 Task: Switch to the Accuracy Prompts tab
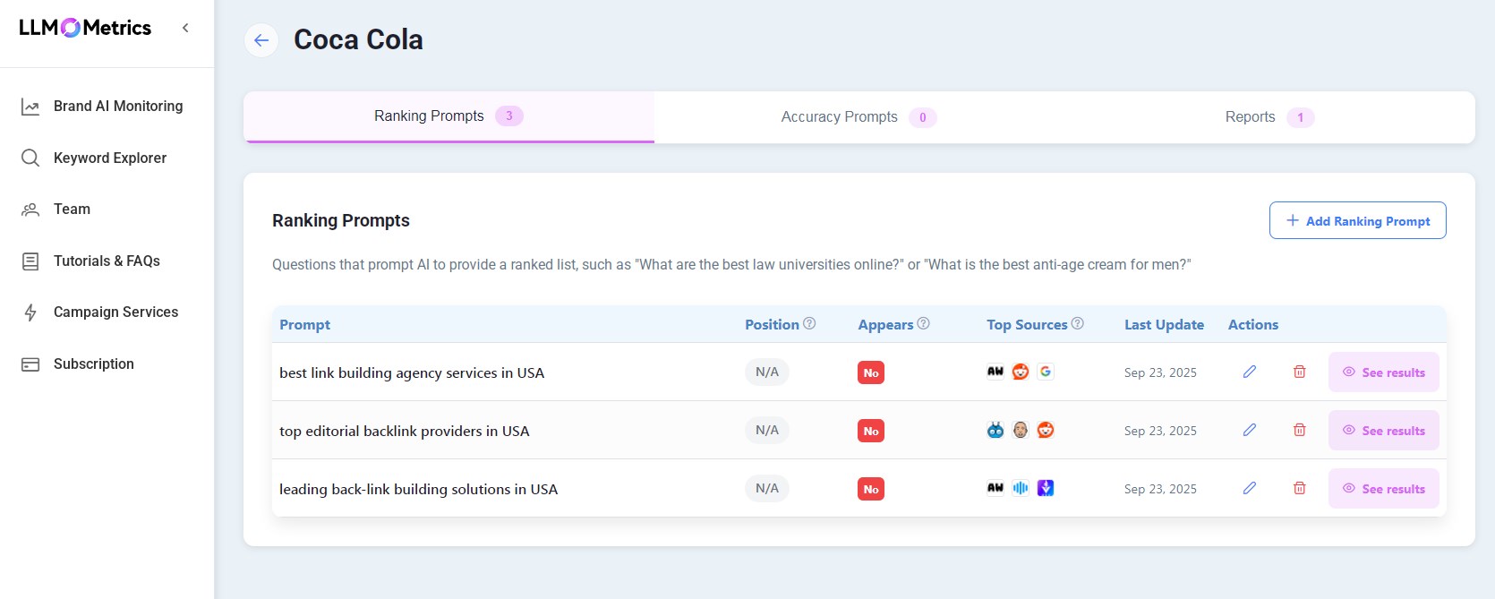[859, 117]
